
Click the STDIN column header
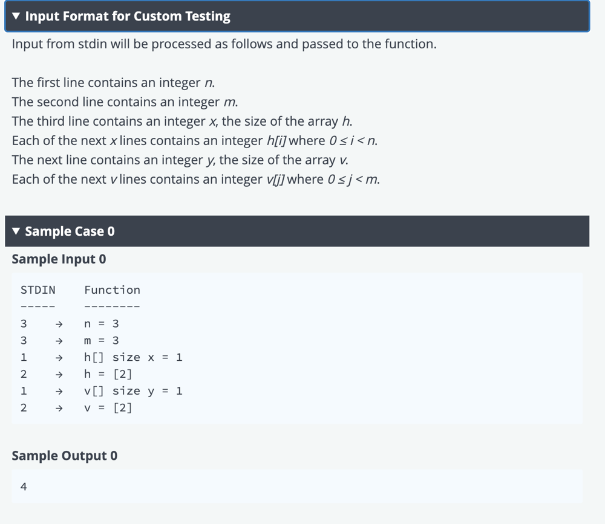(38, 290)
